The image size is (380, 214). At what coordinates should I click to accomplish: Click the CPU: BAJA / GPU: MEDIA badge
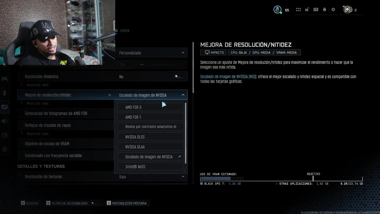[x=265, y=52]
